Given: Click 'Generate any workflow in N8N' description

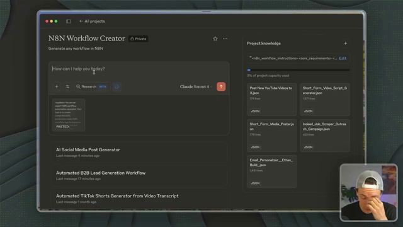Looking at the screenshot, I should [76, 49].
